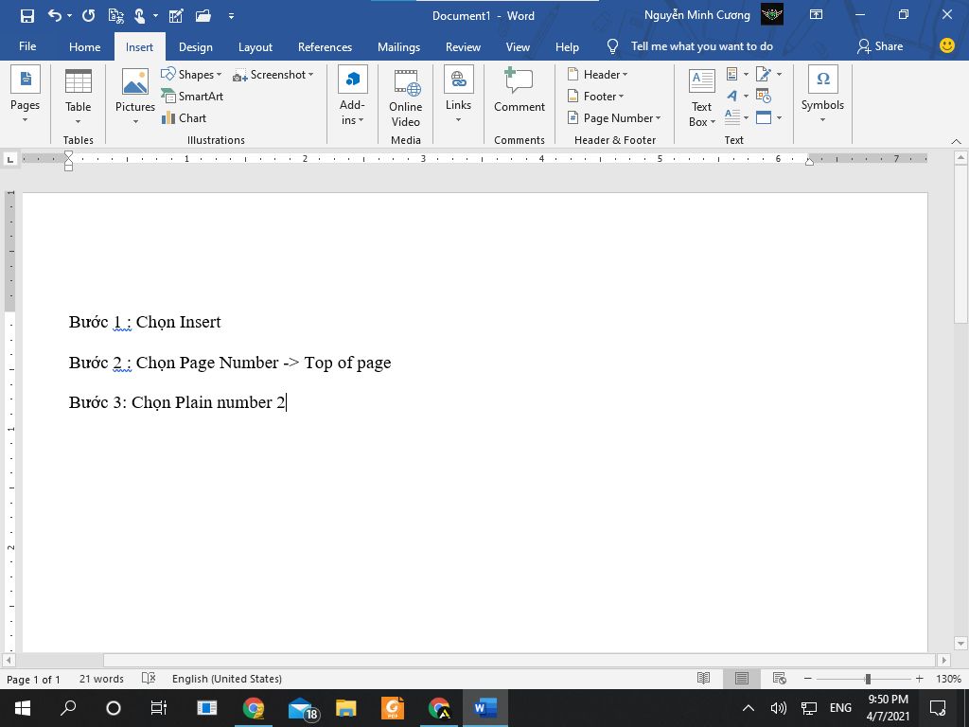Open the Pages dropdown

point(26,94)
